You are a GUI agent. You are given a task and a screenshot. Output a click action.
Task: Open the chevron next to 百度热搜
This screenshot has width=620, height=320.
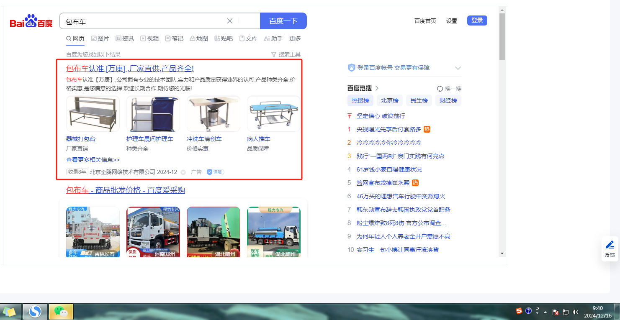(377, 88)
